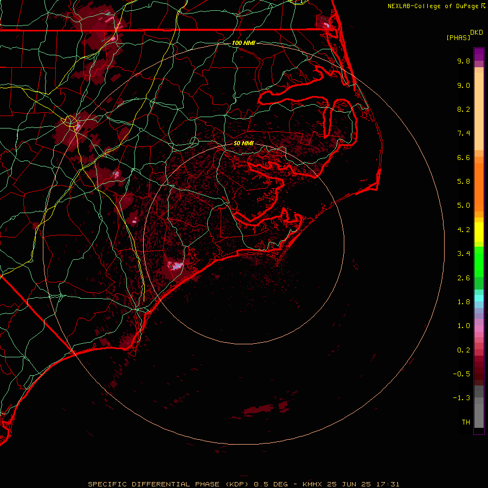Screen dimensions: 488x488
Task: Select the 2.6 legend value
Action: click(x=464, y=278)
